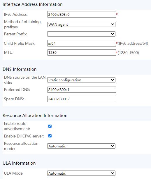
Task: Toggle the Enable route advertisement checkbox
Action: (50, 126)
